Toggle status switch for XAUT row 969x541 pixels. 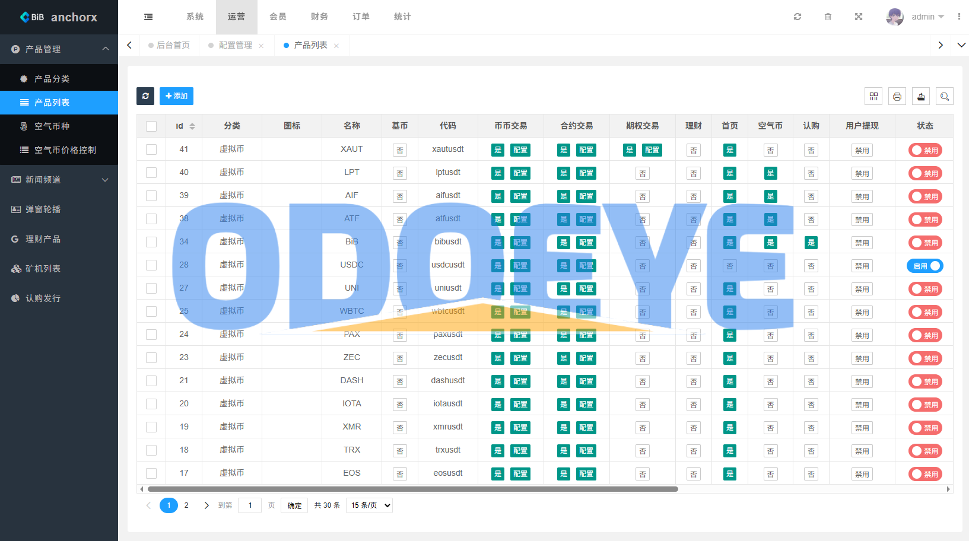pyautogui.click(x=924, y=150)
